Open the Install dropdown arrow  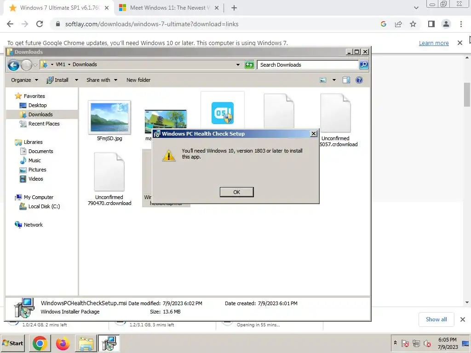tap(76, 80)
